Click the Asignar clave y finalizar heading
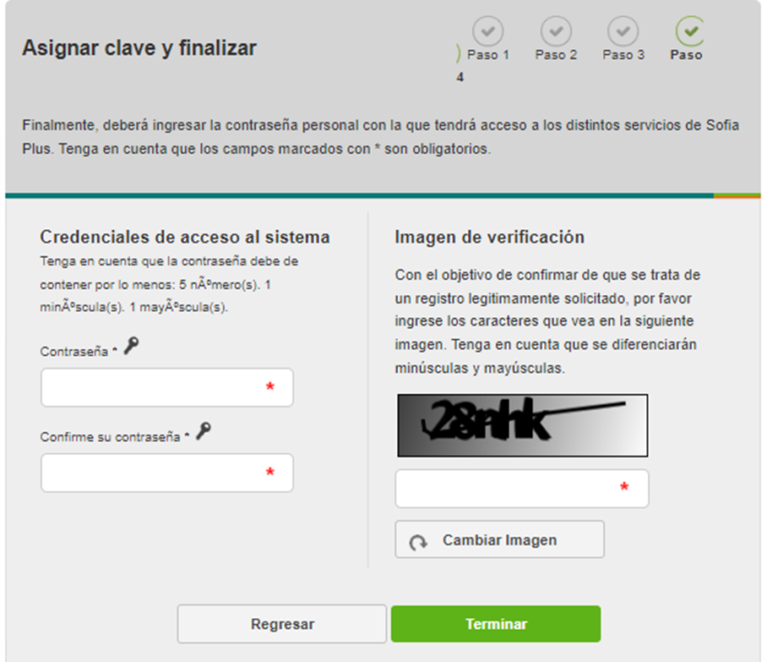This screenshot has width=778, height=662. (139, 48)
